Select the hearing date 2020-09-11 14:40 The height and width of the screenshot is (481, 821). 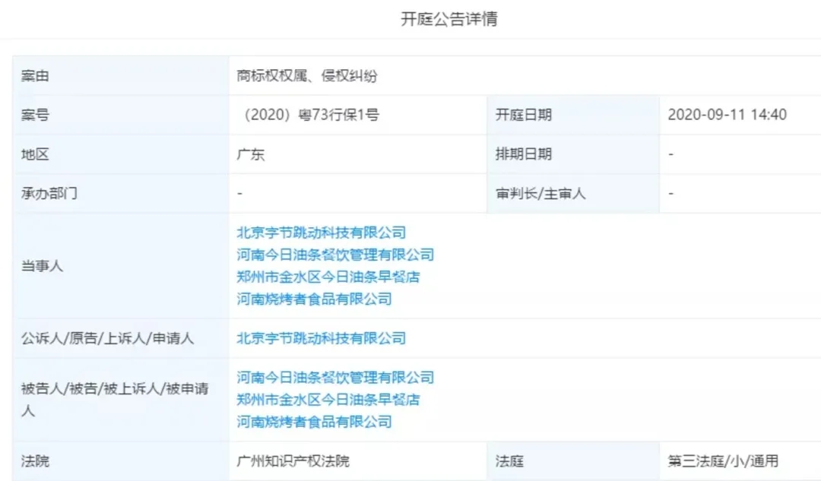point(727,115)
